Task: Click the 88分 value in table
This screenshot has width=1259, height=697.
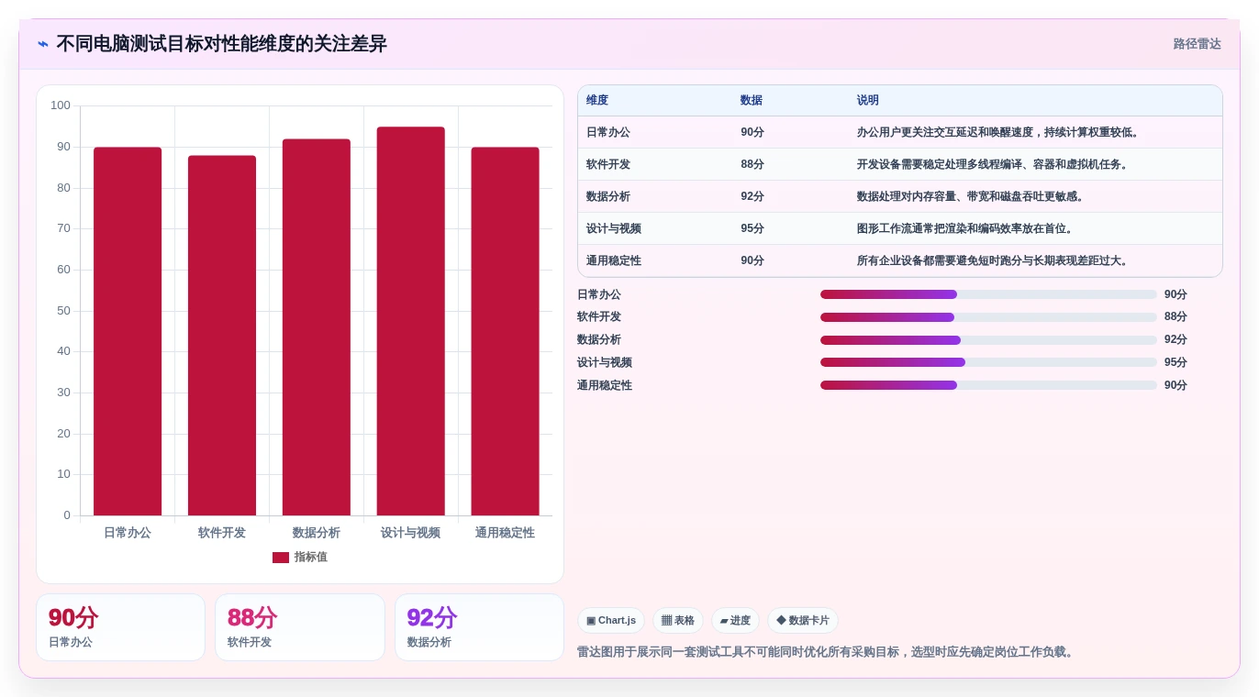Action: point(752,164)
